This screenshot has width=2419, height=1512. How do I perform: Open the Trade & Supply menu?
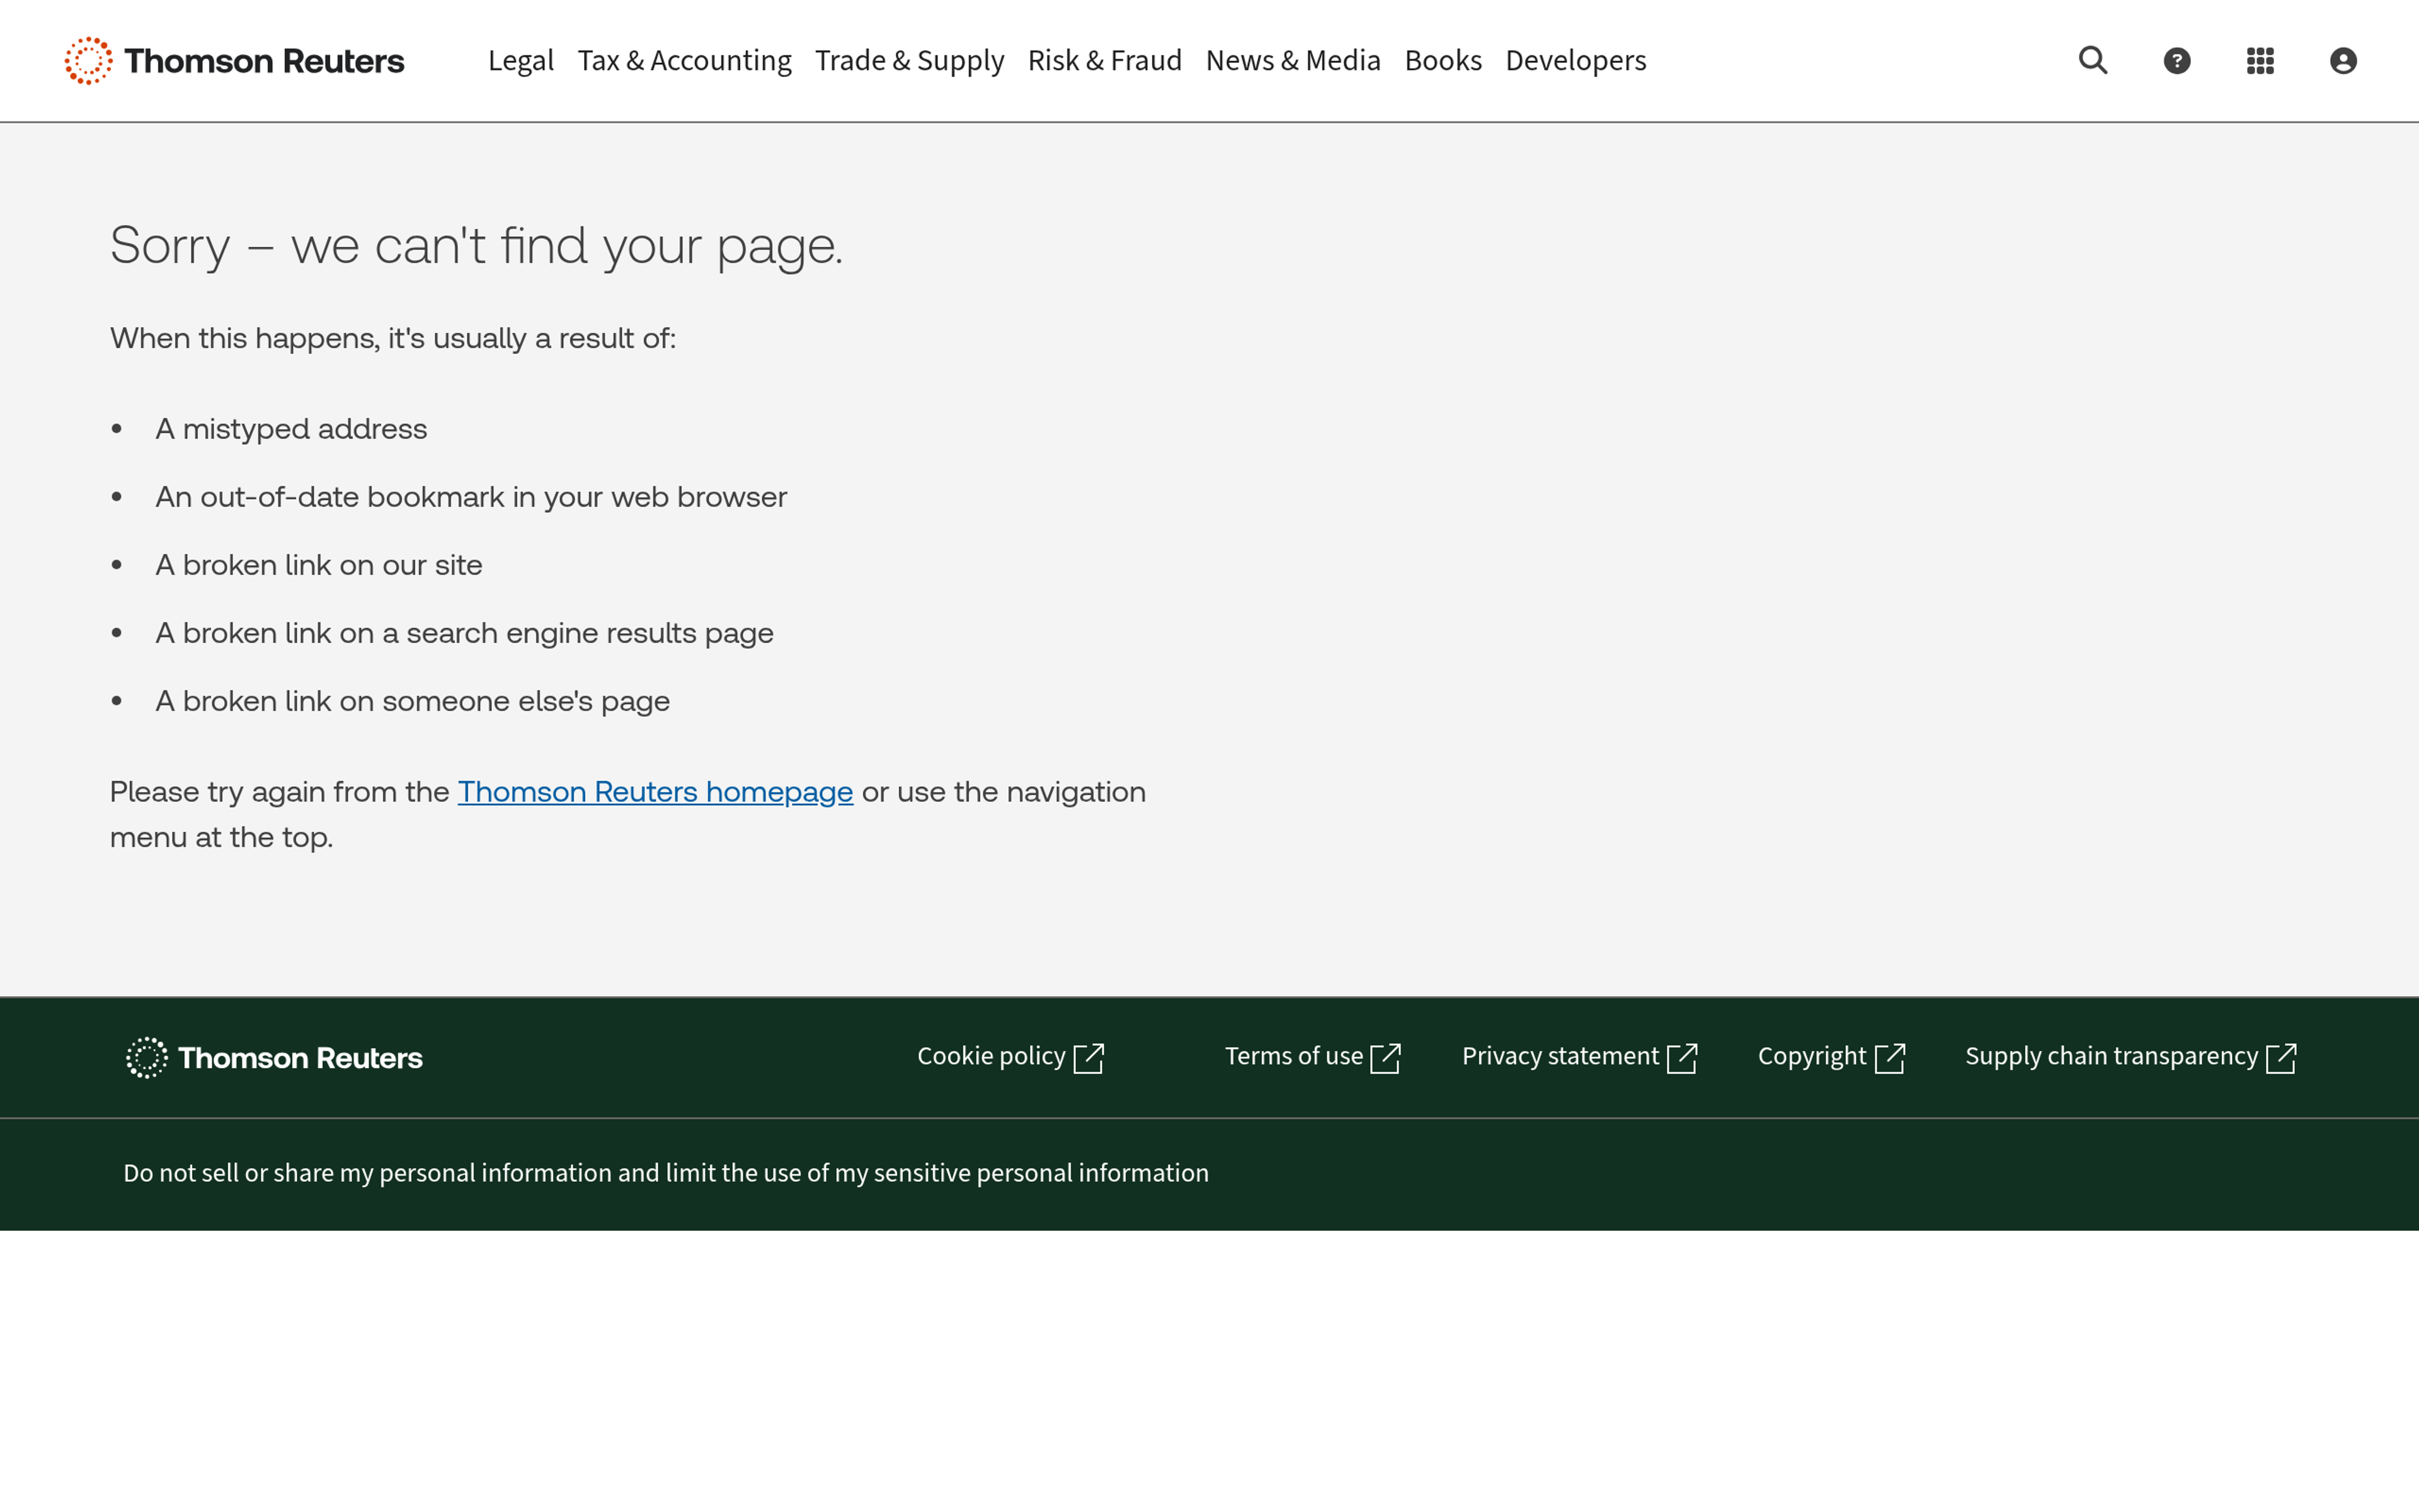tap(910, 61)
